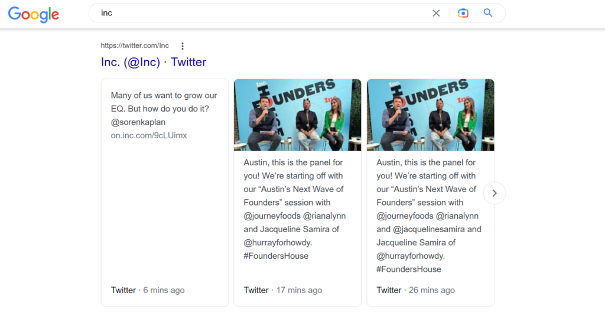Image resolution: width=605 pixels, height=319 pixels.
Task: Click the Founders panel photo, 17 mins tweet
Action: pyautogui.click(x=298, y=115)
